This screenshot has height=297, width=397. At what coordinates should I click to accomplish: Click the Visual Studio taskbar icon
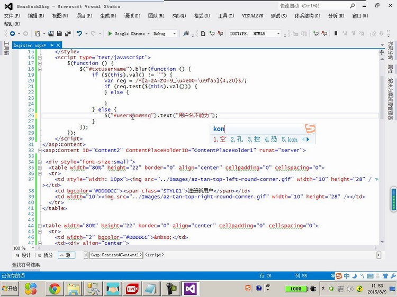point(191,289)
